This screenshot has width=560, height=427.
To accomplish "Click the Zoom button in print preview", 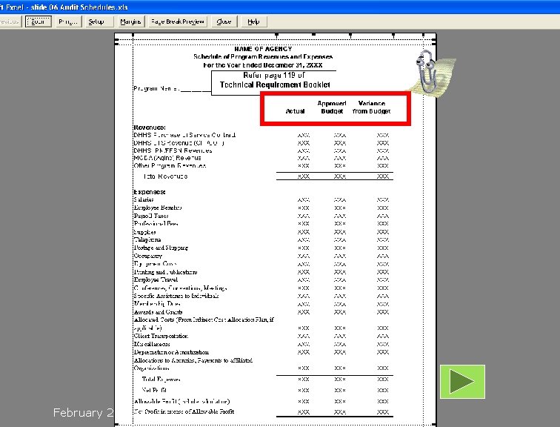I will [39, 21].
